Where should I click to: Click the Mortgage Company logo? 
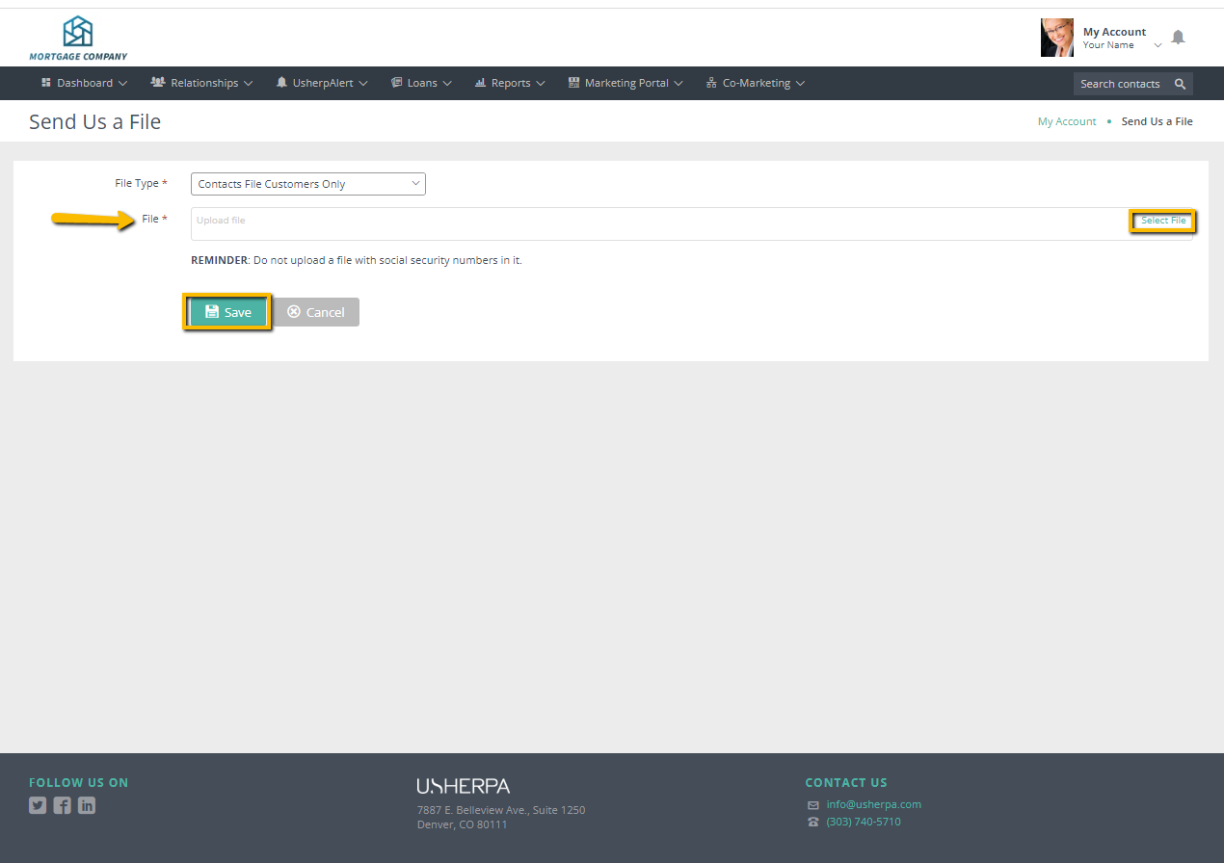pos(78,39)
